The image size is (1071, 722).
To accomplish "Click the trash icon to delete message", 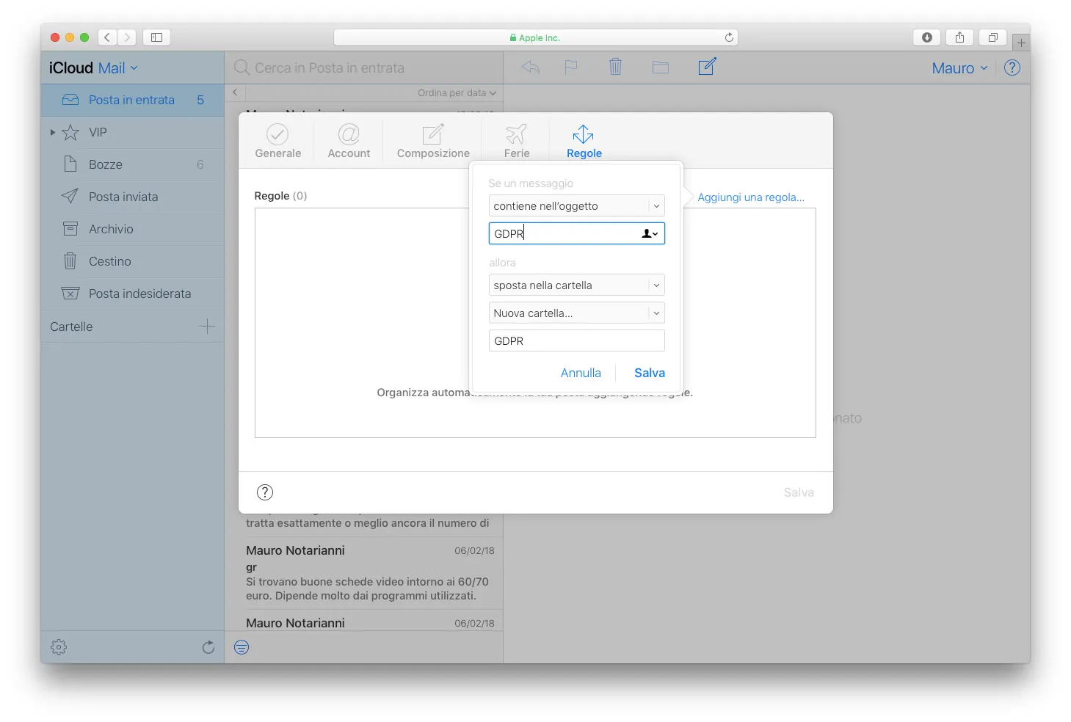I will 615,67.
